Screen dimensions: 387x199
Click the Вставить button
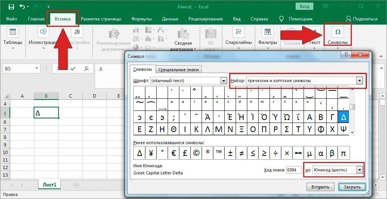321,187
